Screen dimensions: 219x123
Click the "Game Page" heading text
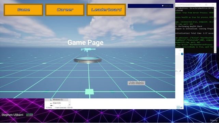[86, 42]
